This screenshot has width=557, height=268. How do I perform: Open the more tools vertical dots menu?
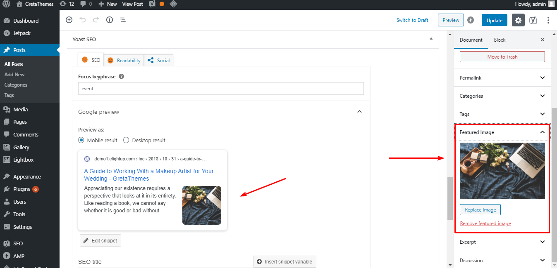click(548, 20)
